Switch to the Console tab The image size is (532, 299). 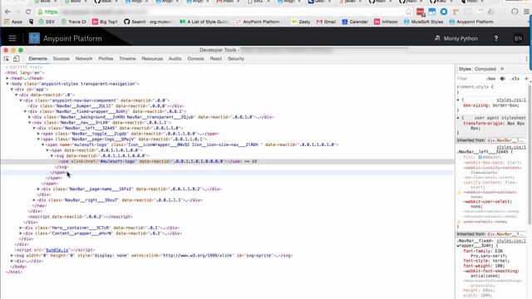pos(196,59)
